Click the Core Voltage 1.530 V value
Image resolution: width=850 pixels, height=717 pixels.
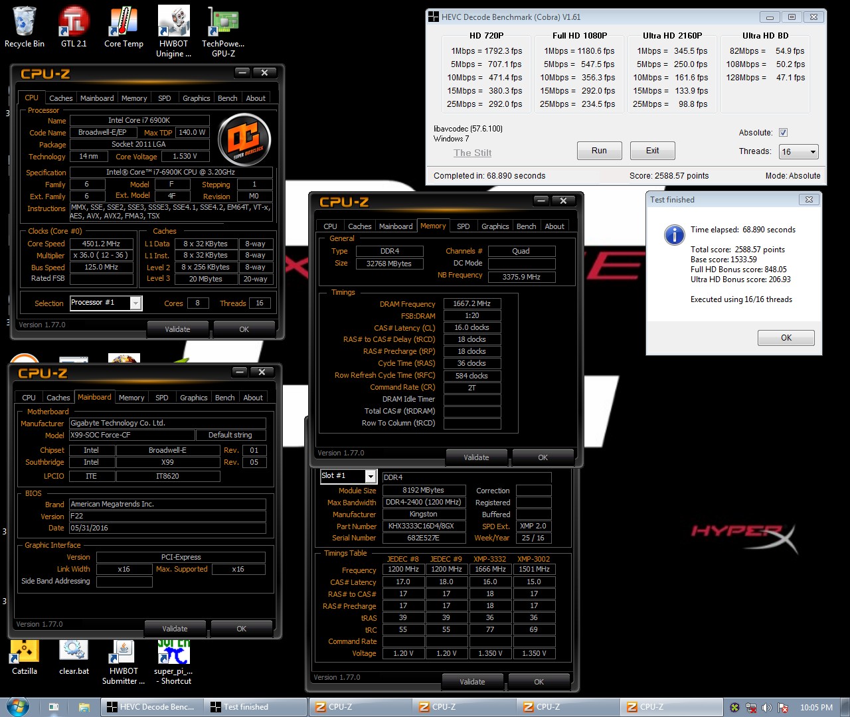[185, 157]
